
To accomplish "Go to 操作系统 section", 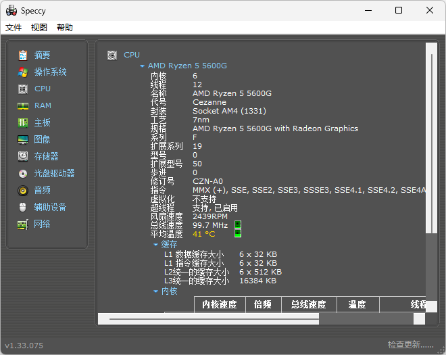I will click(x=51, y=72).
